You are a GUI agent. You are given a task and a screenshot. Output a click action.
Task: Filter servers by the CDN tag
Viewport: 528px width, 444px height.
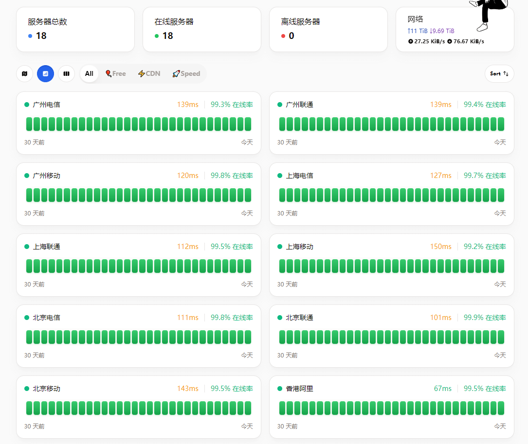[149, 73]
